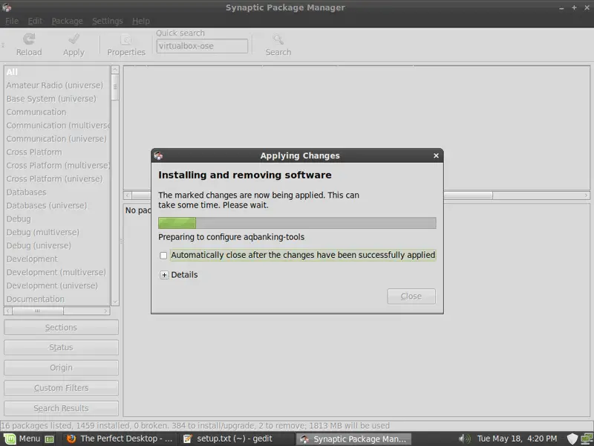
Task: Select the plain Development category
Action: pos(57,259)
